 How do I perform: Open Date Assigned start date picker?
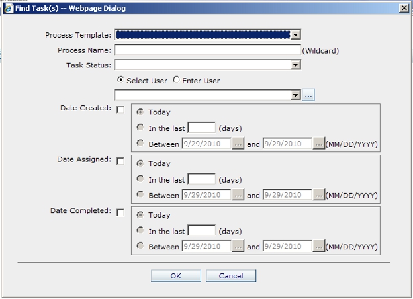pyautogui.click(x=238, y=195)
